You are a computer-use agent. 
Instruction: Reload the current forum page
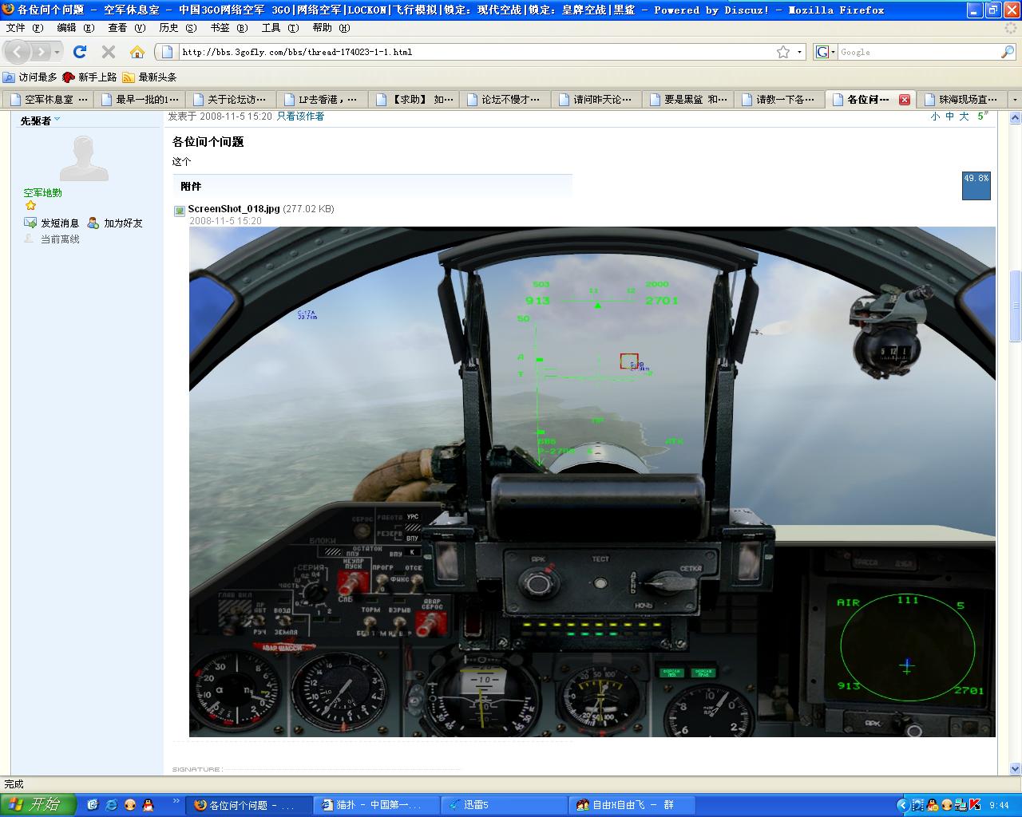click(80, 52)
